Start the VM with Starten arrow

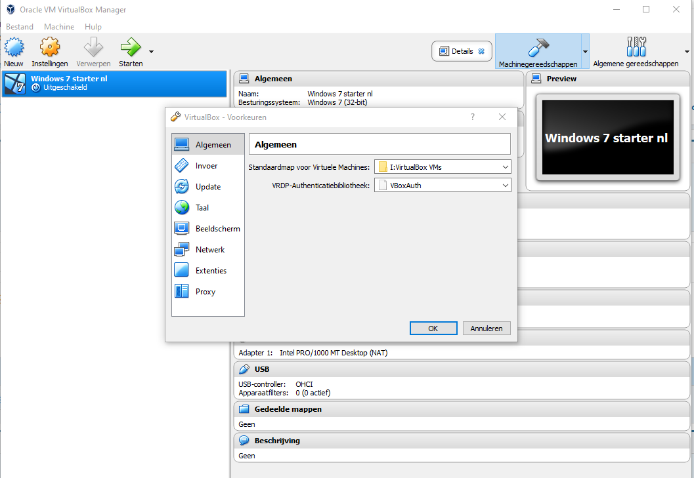(x=131, y=47)
